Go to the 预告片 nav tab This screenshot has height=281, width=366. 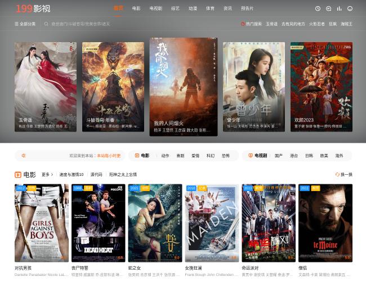(247, 8)
